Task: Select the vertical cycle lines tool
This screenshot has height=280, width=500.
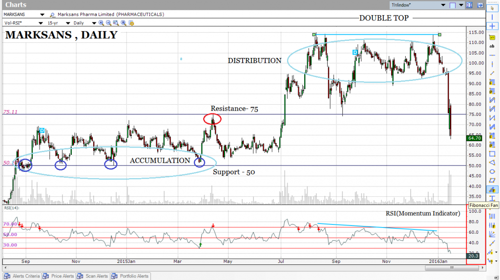Action: click(492, 216)
